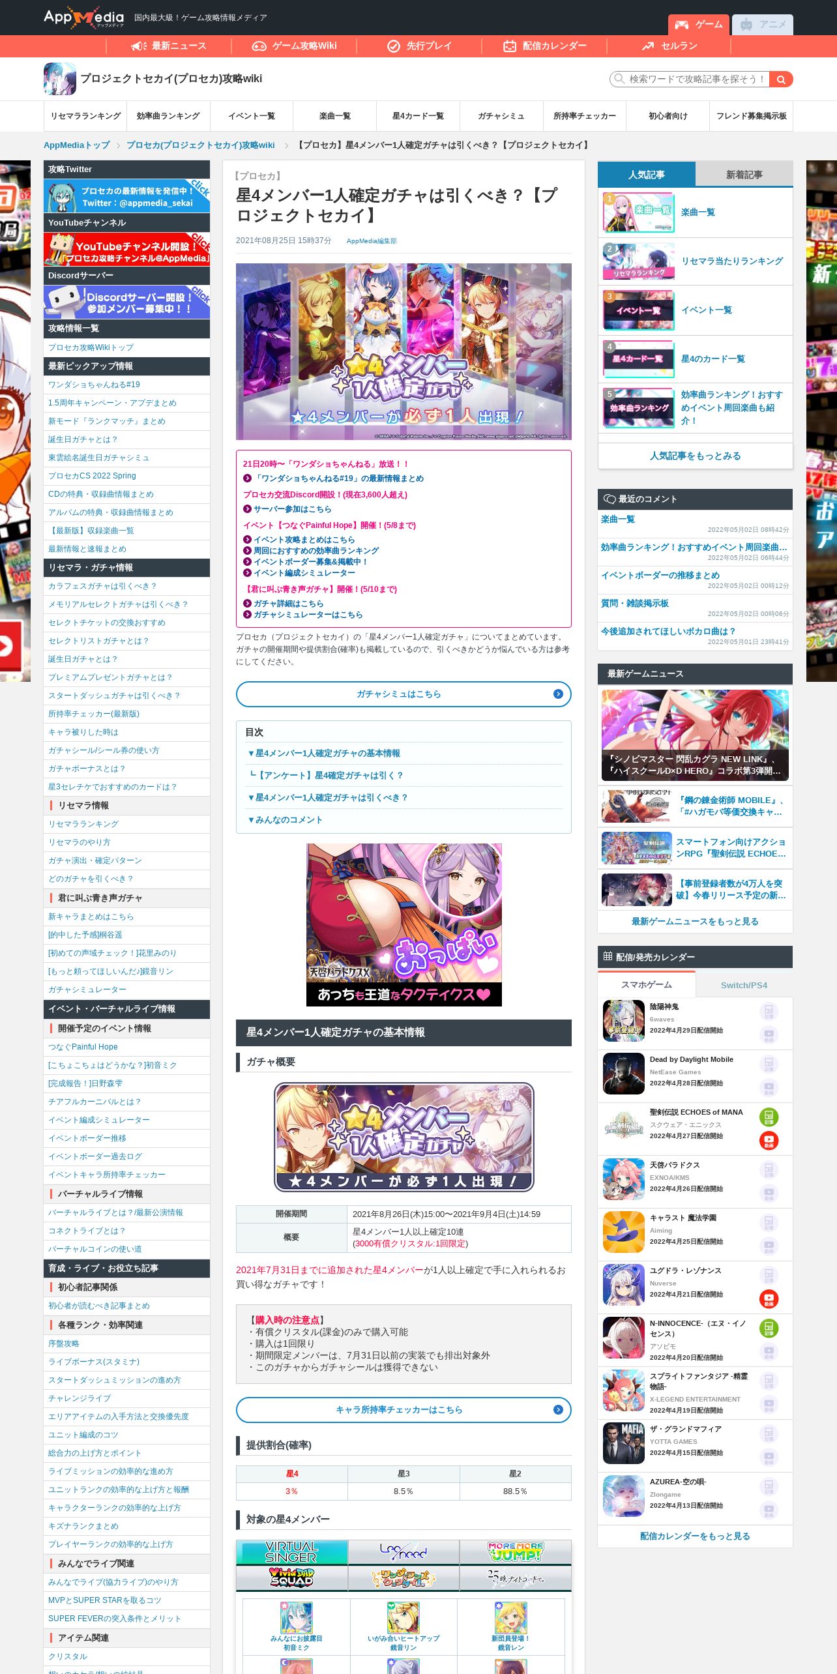Click the 鏡音リン いがみ合いヒートアップ card icon
The width and height of the screenshot is (837, 1674).
point(404,1617)
